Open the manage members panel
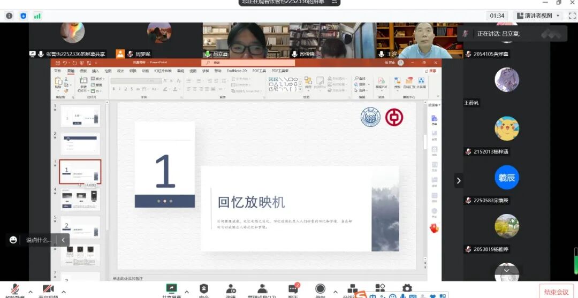 tap(262, 289)
